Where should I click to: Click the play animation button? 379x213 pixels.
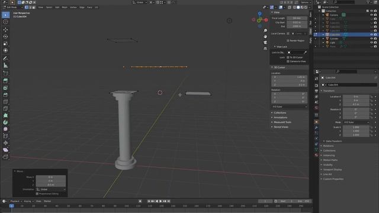(x=160, y=201)
